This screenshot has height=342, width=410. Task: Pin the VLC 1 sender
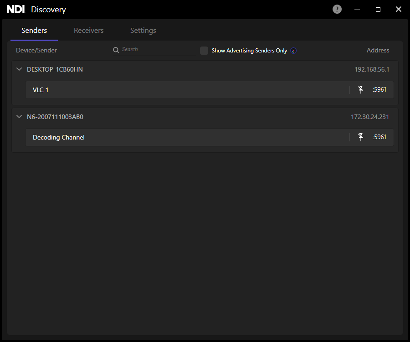pos(361,90)
